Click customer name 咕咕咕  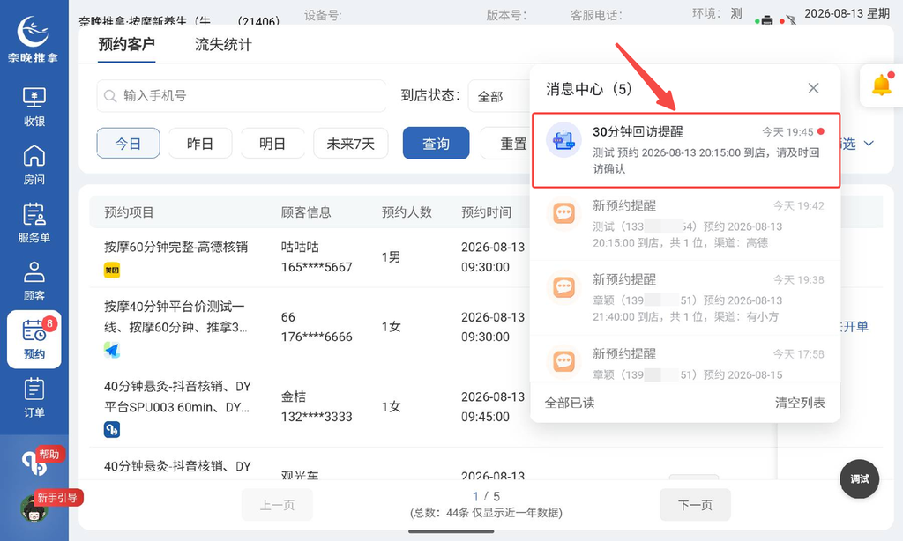coord(300,247)
